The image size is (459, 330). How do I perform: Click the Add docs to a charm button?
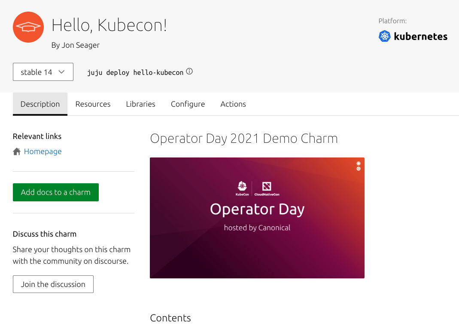click(x=55, y=192)
